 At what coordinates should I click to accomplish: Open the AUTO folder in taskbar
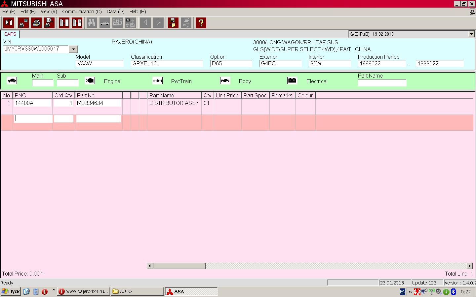tap(137, 291)
